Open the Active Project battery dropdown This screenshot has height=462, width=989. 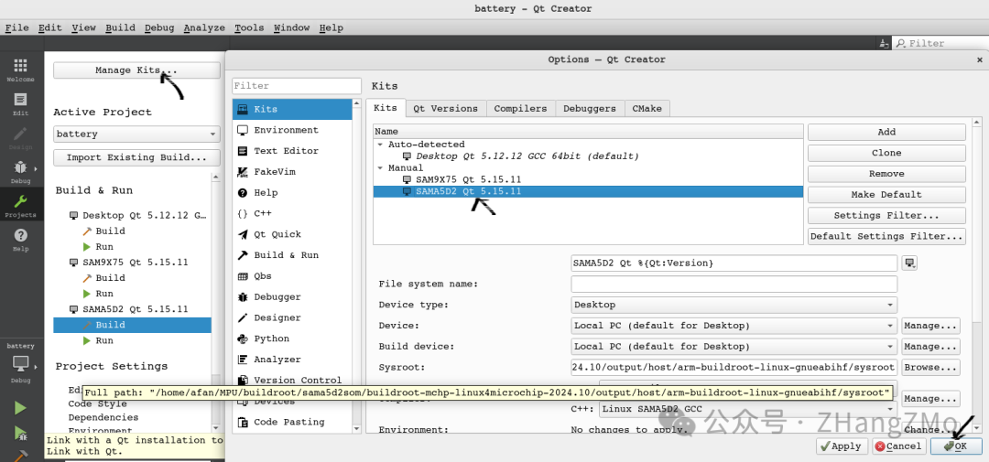point(136,134)
